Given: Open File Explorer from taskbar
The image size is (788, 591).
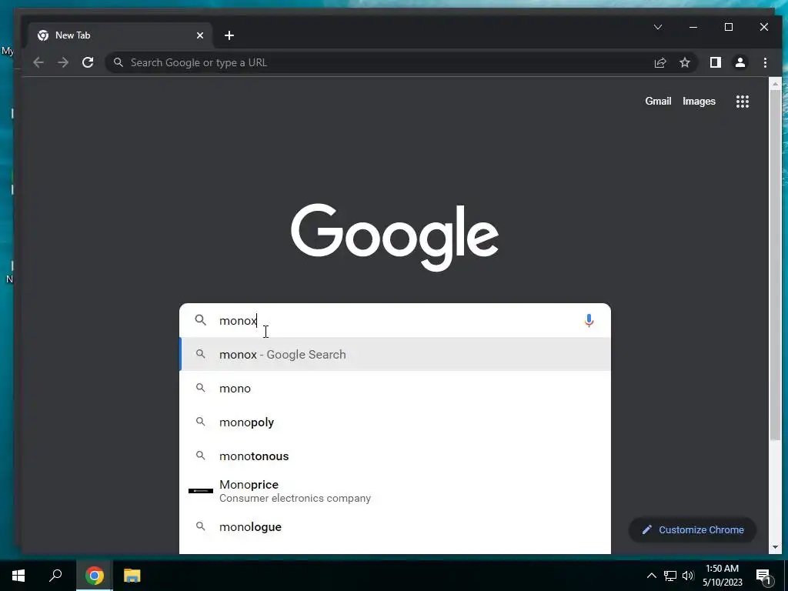Looking at the screenshot, I should (x=132, y=576).
